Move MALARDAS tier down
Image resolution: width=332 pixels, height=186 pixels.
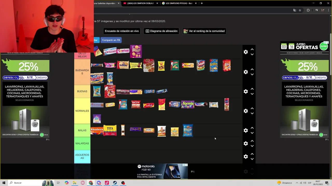coord(252,146)
